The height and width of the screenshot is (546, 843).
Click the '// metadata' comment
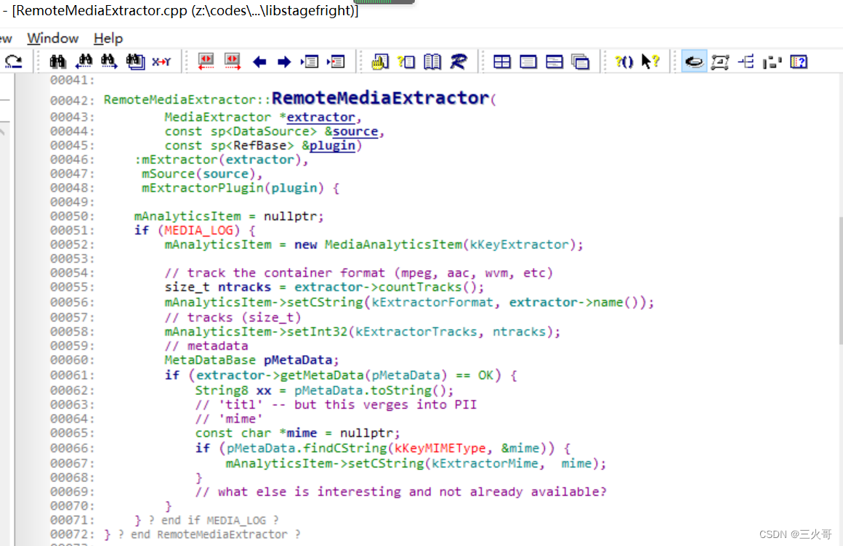click(206, 346)
